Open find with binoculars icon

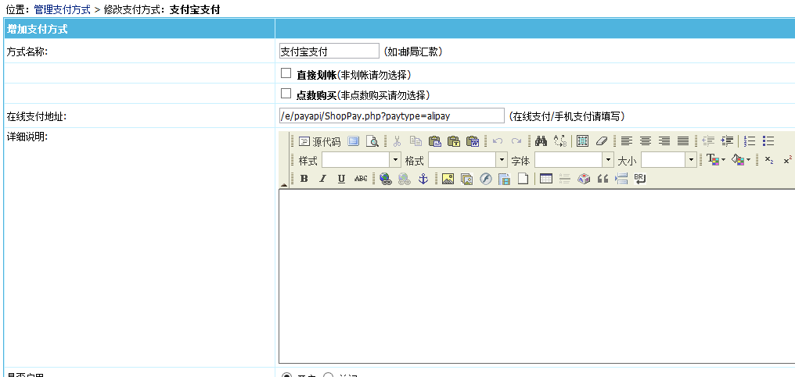coord(541,141)
